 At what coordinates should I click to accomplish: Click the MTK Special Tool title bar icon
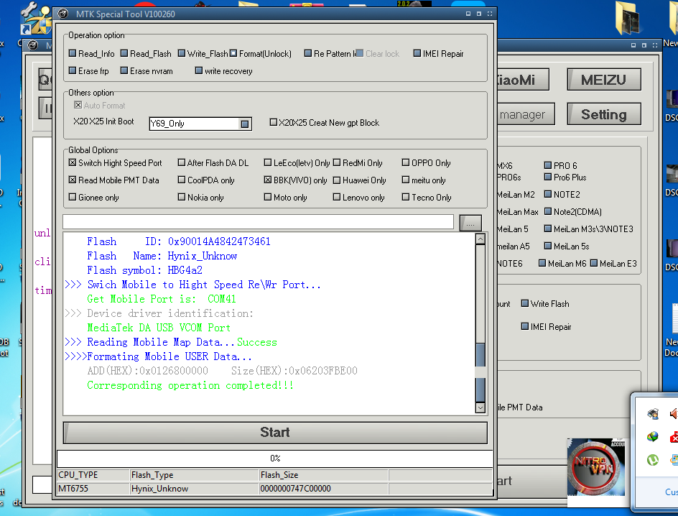[64, 14]
